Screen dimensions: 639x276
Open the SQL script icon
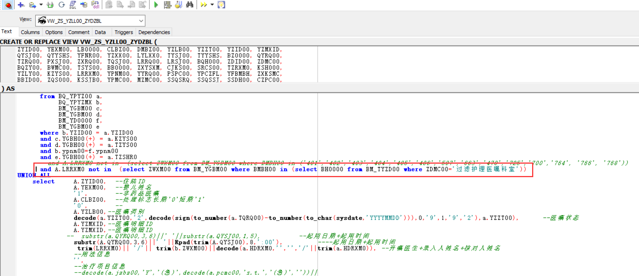[x=73, y=5]
